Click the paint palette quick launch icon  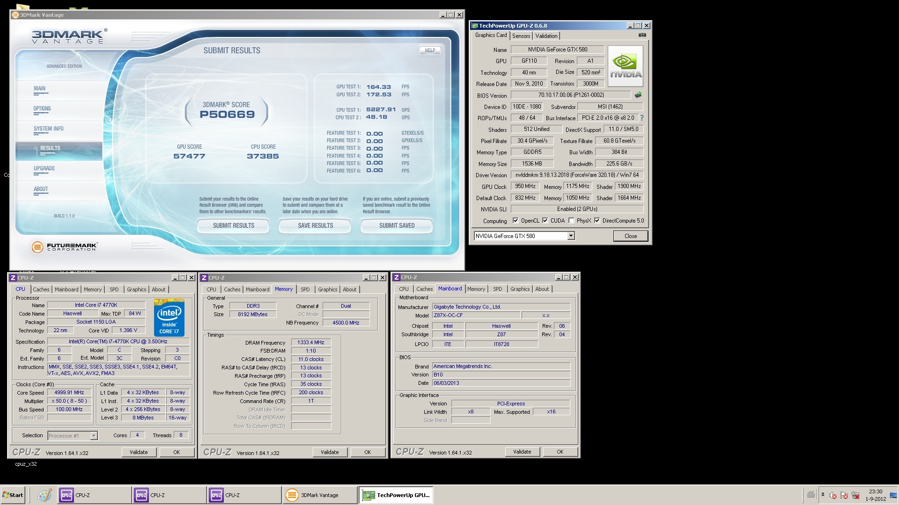point(44,495)
